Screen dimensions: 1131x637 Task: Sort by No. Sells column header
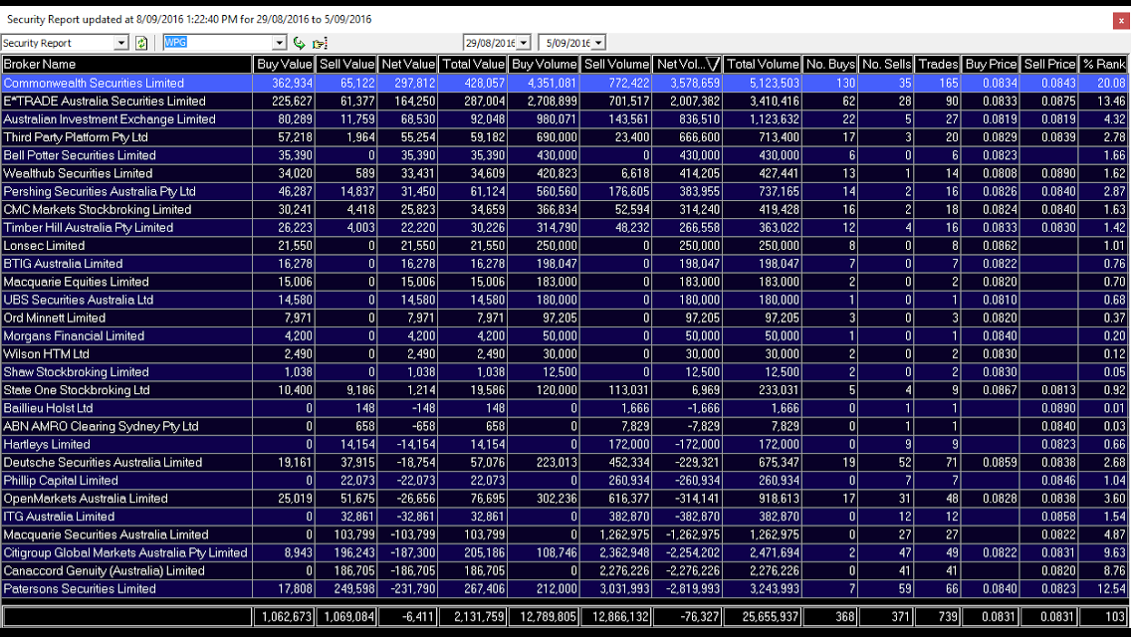coord(886,65)
